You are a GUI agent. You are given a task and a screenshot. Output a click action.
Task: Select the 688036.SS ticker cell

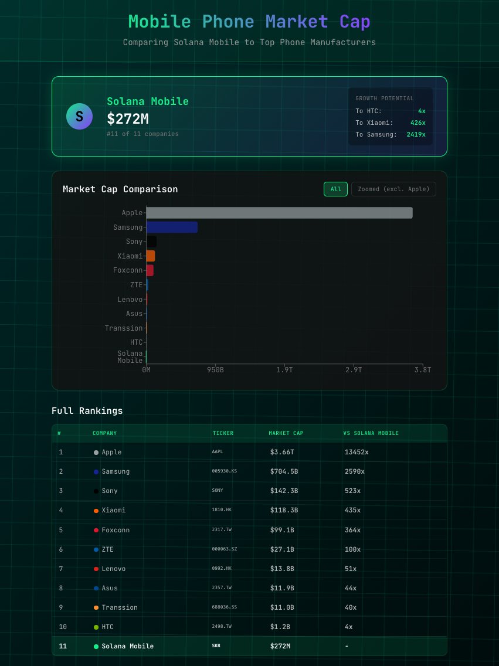(x=224, y=607)
